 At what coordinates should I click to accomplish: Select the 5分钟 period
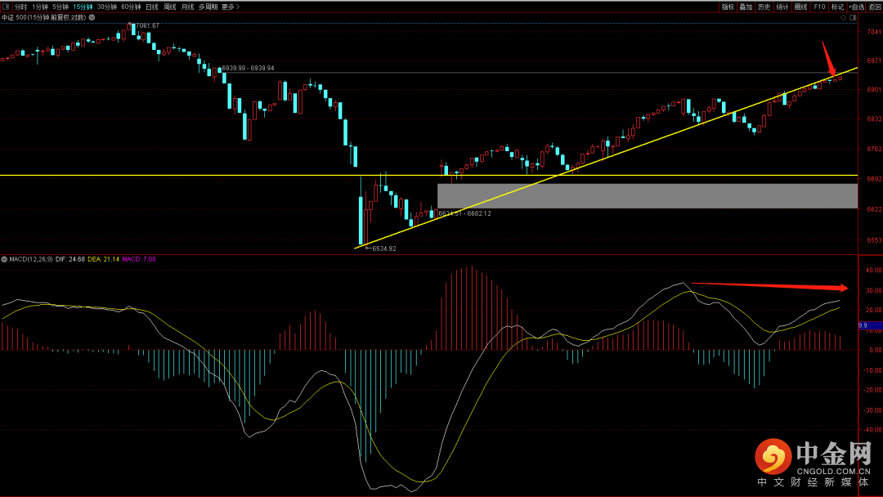[x=61, y=7]
